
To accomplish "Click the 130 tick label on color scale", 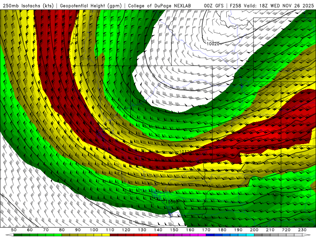I will click(x=142, y=230).
